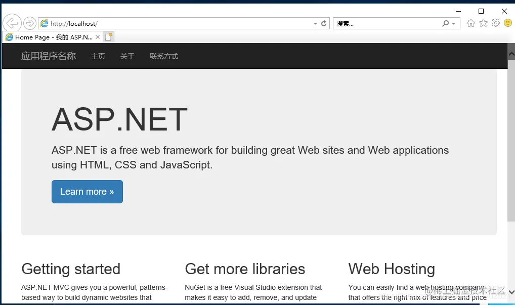This screenshot has height=305, width=515.
Task: Close the Home Page tab
Action: point(98,37)
